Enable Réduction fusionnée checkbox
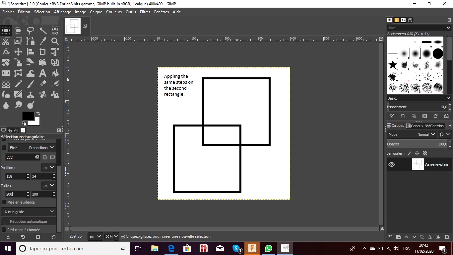453x255 pixels. click(x=4, y=230)
